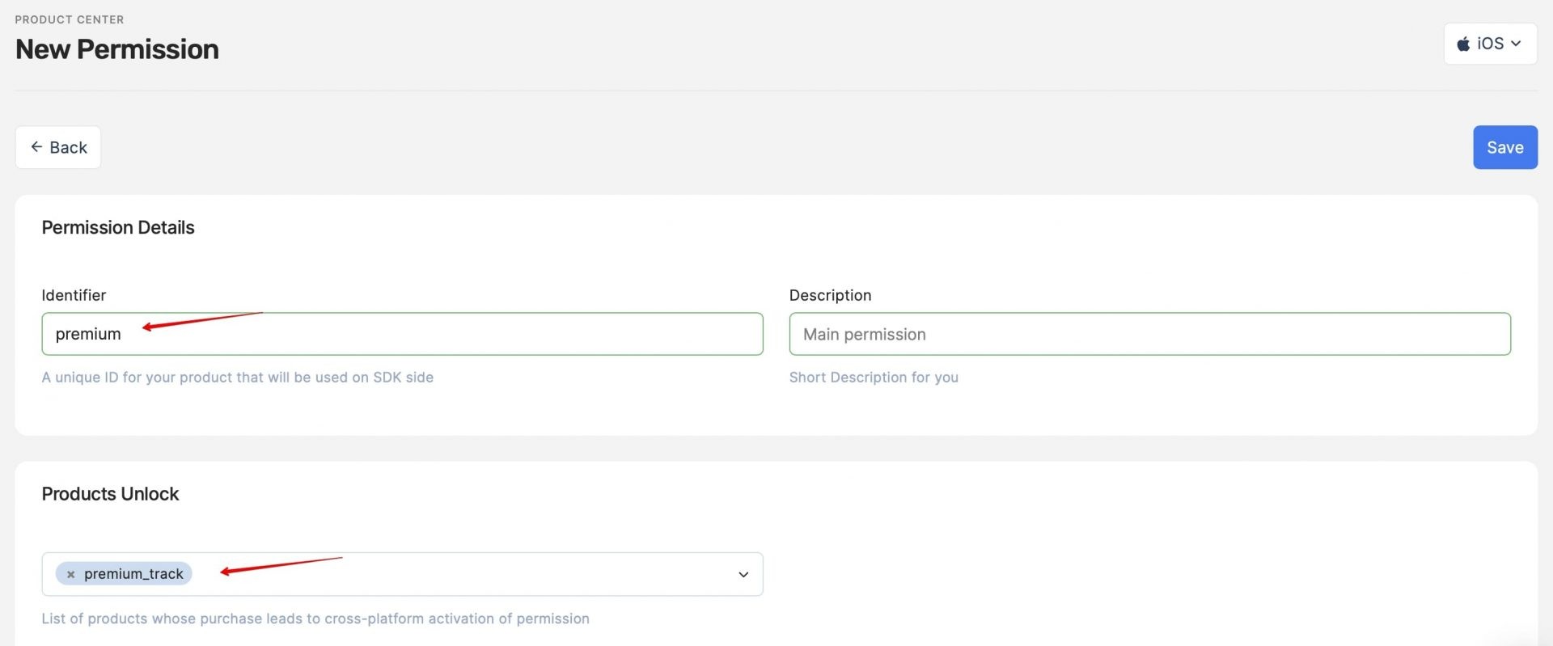
Task: Save the new permission
Action: 1504,147
